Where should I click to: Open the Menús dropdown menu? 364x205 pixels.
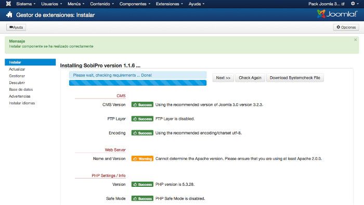76,4
